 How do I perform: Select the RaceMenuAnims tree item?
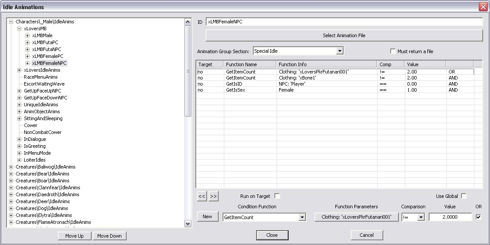coord(41,77)
